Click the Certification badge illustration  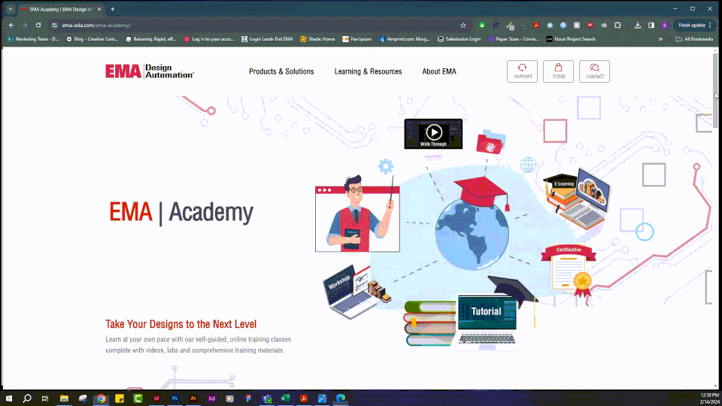pyautogui.click(x=569, y=272)
